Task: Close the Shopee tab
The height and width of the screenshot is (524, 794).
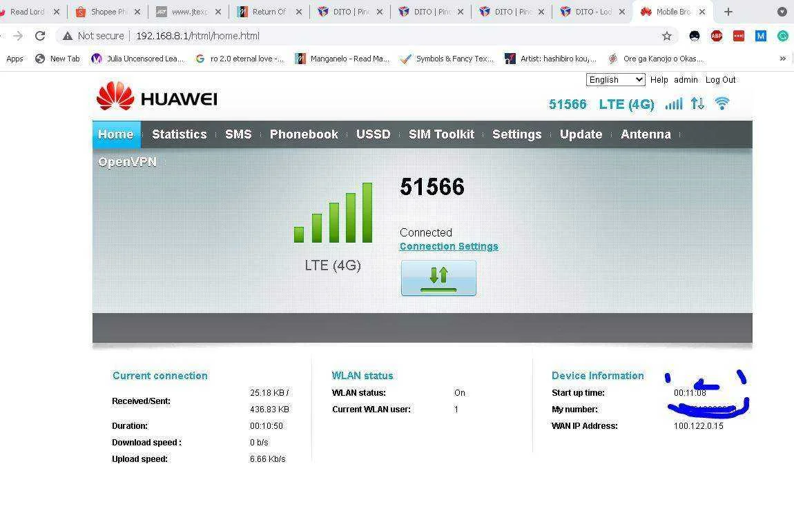Action: [137, 12]
